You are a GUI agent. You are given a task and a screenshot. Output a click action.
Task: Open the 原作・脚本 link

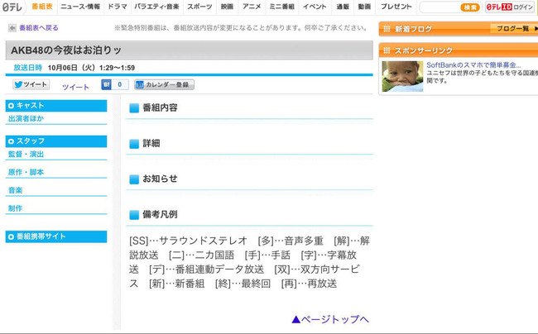(x=26, y=172)
